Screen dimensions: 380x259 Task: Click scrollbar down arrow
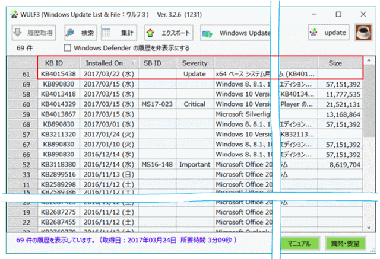point(369,228)
